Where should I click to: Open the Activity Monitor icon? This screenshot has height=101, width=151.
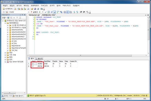point(41,9)
